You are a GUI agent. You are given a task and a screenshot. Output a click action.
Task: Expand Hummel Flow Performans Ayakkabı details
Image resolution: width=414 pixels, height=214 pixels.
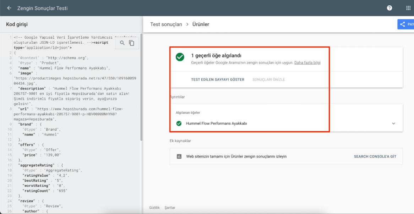[x=393, y=124]
